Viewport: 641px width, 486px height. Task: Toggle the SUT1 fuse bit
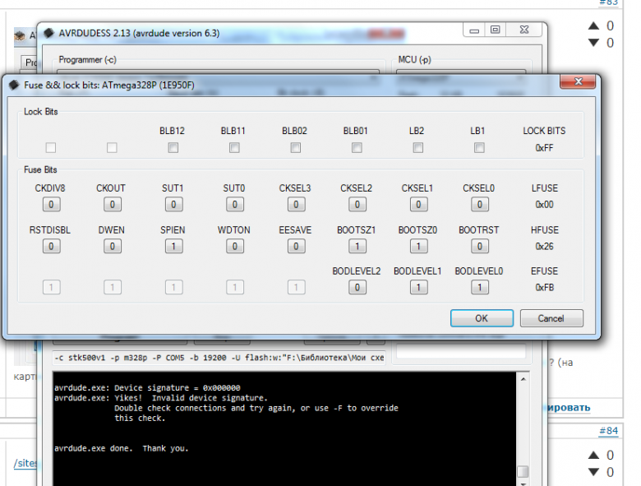pos(173,204)
